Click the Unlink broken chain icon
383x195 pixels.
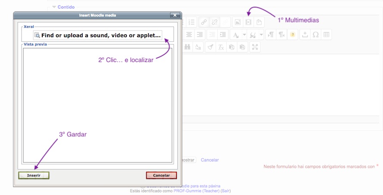[214, 22]
